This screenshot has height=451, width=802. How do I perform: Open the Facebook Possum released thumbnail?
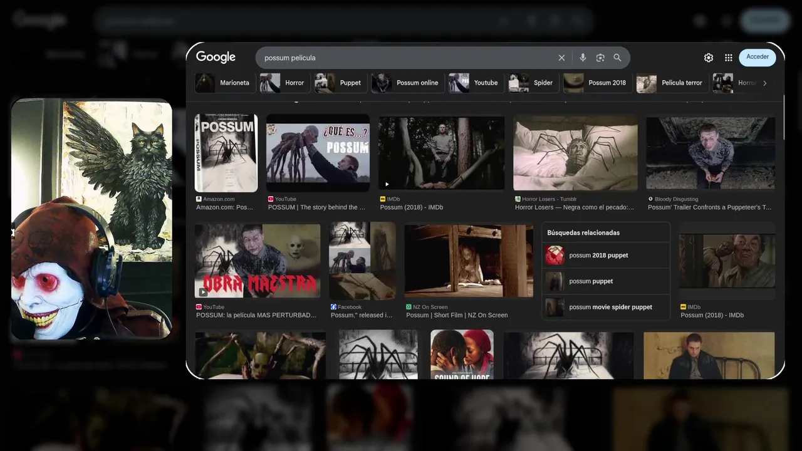(363, 261)
